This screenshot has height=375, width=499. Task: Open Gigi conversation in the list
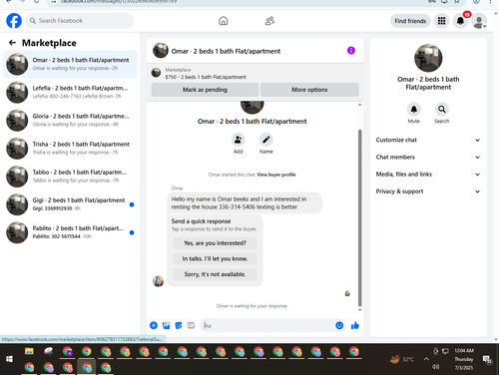pos(70,204)
